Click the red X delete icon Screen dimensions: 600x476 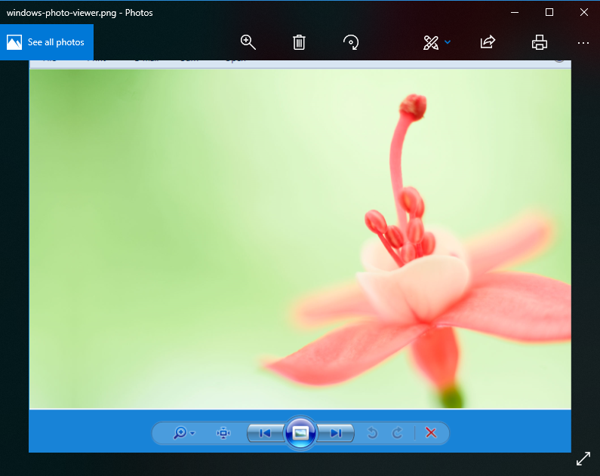431,433
